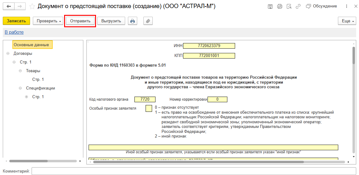Click the floppy disk save icon
359x175 pixels.
click(x=270, y=6)
